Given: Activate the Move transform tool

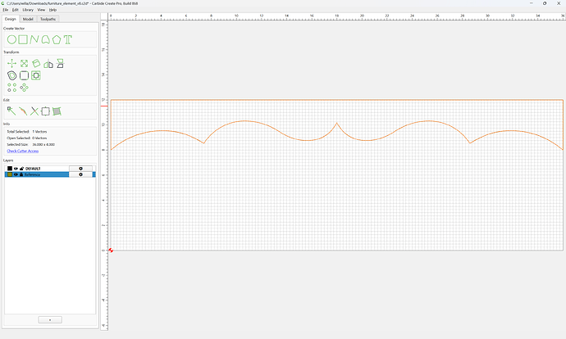Looking at the screenshot, I should (12, 64).
